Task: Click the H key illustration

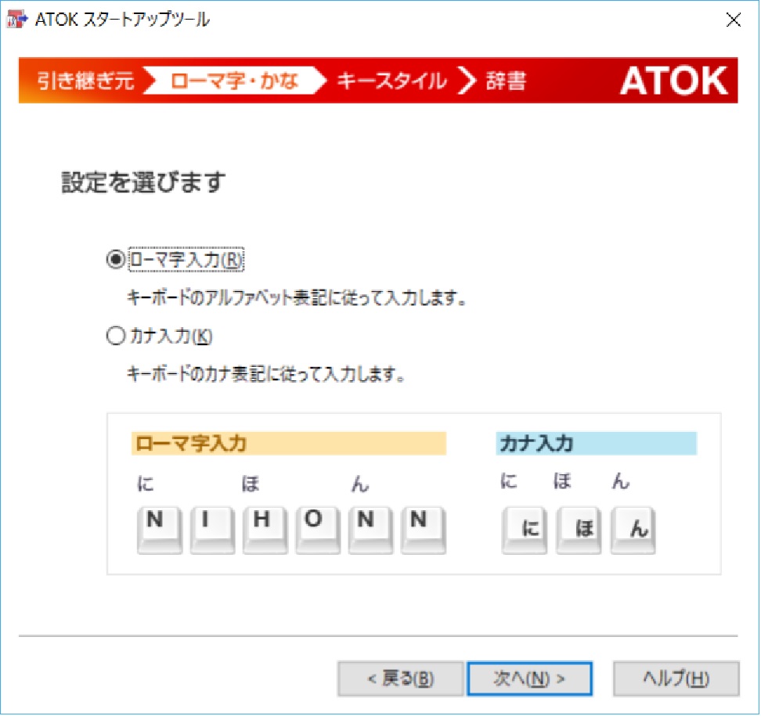Action: 265,531
